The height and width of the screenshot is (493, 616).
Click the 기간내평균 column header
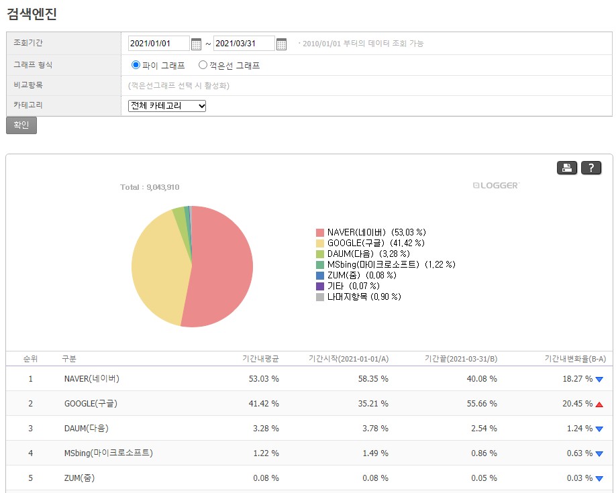click(x=260, y=359)
